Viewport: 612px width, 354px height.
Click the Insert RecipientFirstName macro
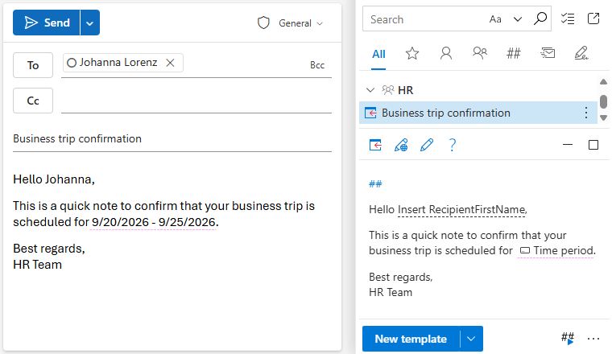tap(461, 210)
